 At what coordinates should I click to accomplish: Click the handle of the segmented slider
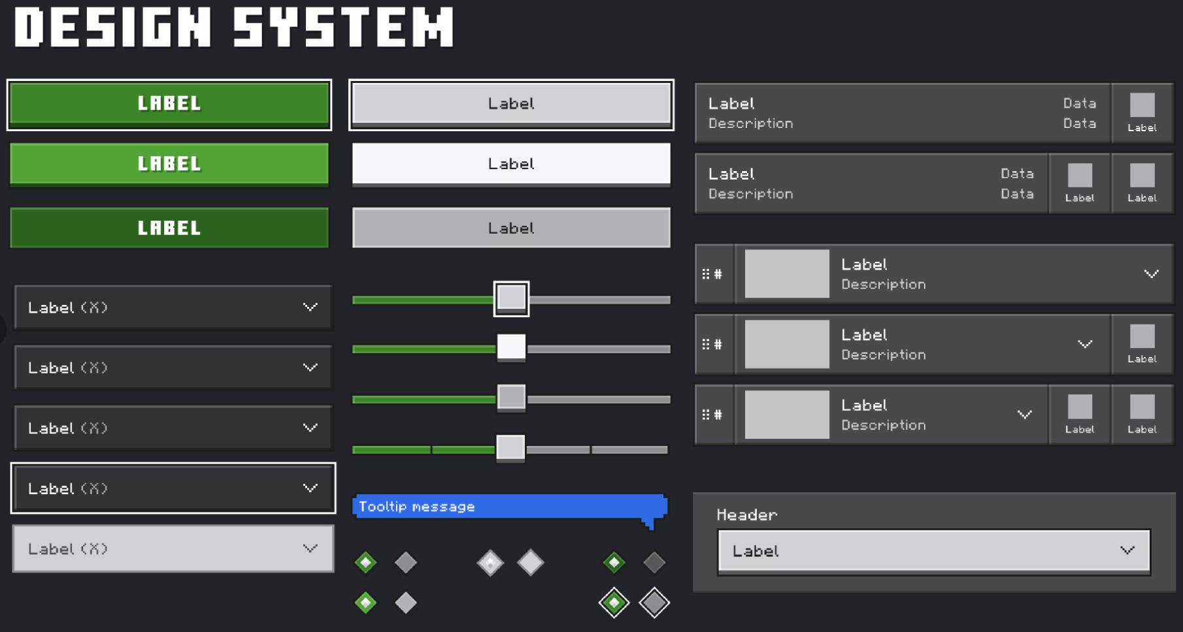pos(510,449)
